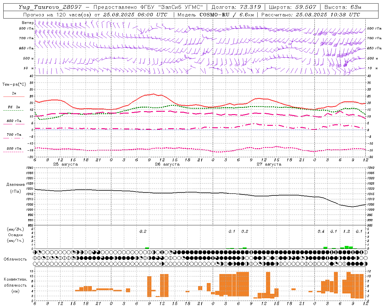Click the (мм/3ч.) precipitation unit label
The width and height of the screenshot is (383, 306).
coord(16,229)
